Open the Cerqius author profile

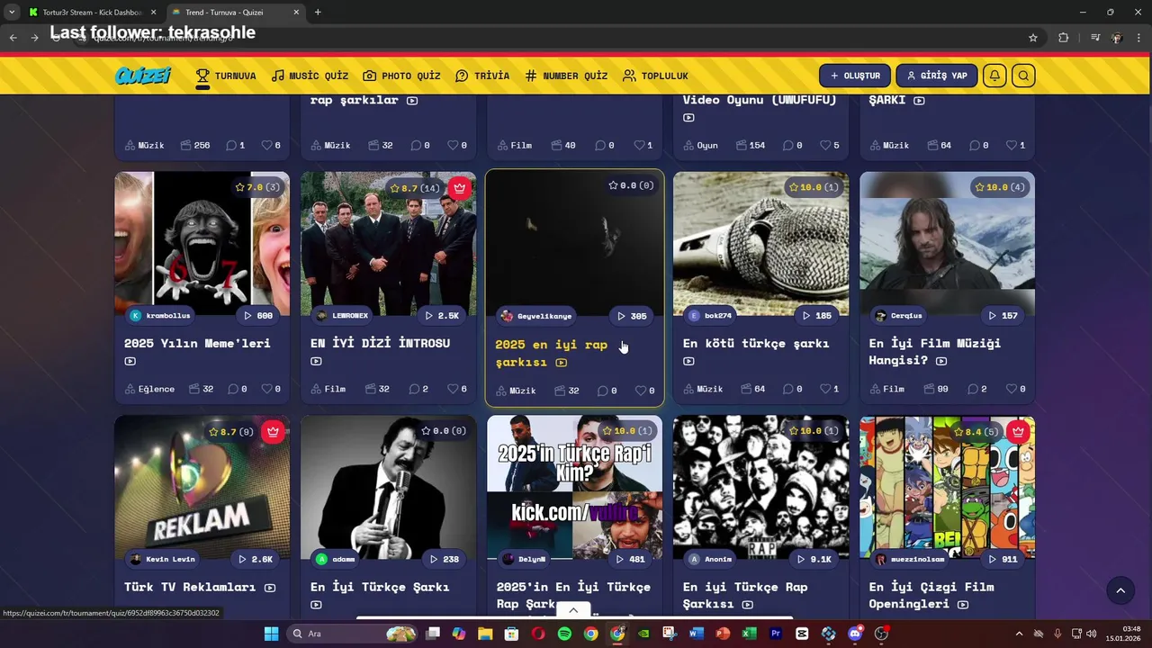pos(900,316)
